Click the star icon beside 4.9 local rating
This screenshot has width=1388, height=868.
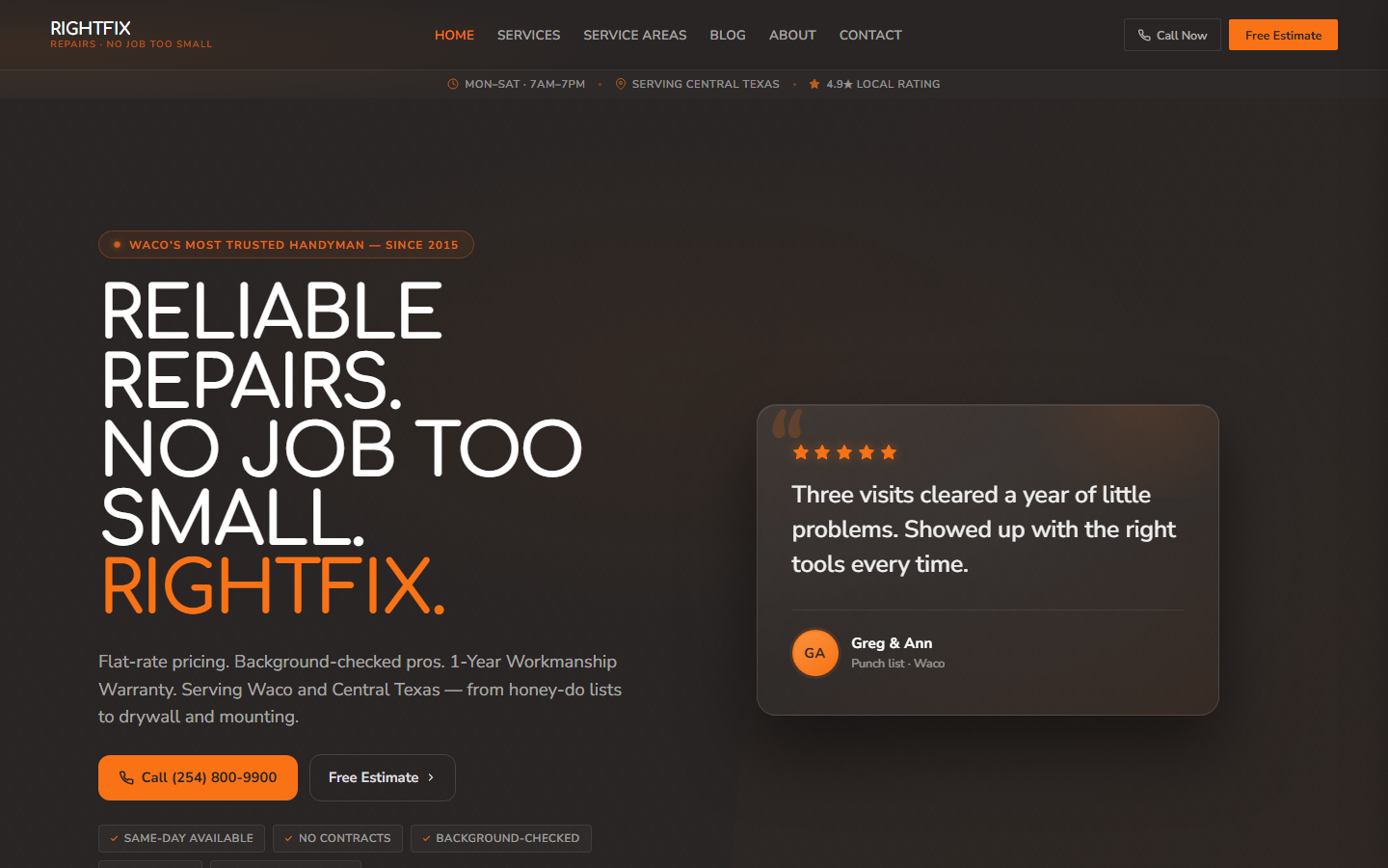pyautogui.click(x=814, y=84)
